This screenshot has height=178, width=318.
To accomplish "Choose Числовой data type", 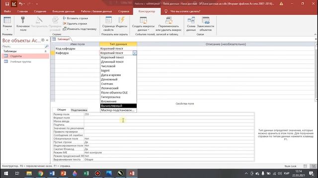I will click(x=118, y=66).
